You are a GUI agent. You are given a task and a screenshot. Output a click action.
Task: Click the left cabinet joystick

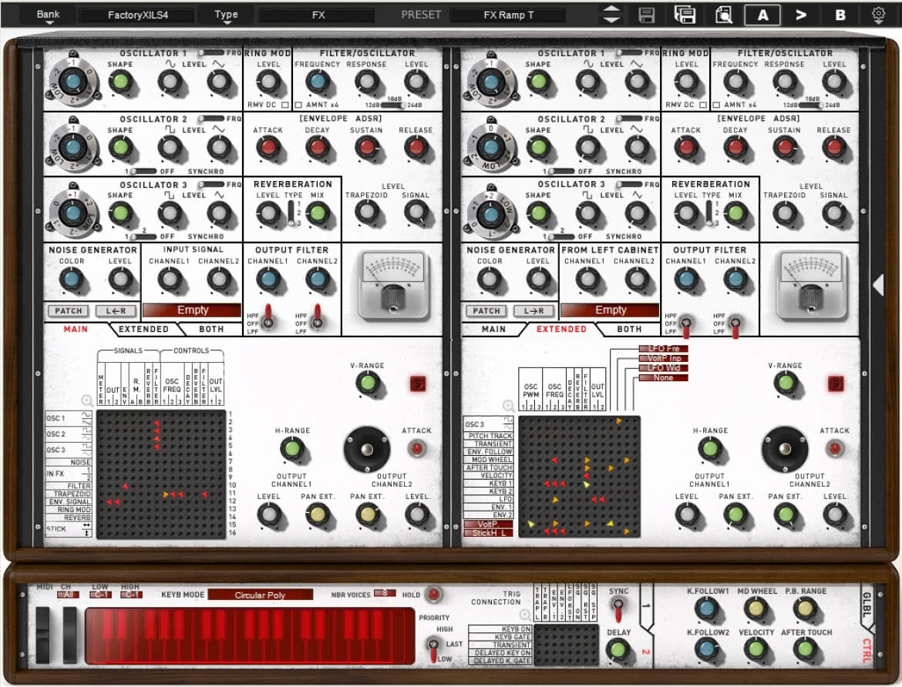click(366, 450)
